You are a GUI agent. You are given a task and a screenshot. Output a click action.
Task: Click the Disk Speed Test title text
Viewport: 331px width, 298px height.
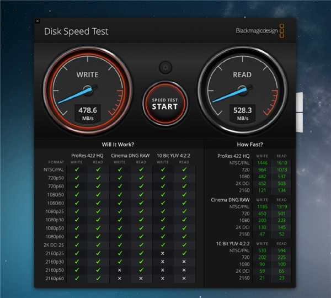[76, 31]
